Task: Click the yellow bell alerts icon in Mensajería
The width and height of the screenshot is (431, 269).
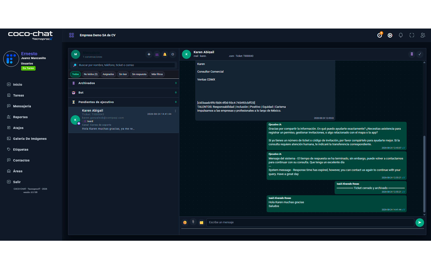Action: click(165, 54)
